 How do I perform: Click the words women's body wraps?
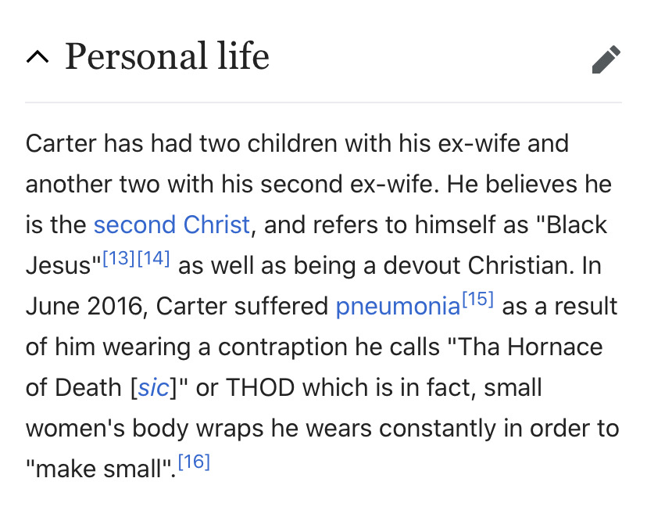point(145,429)
